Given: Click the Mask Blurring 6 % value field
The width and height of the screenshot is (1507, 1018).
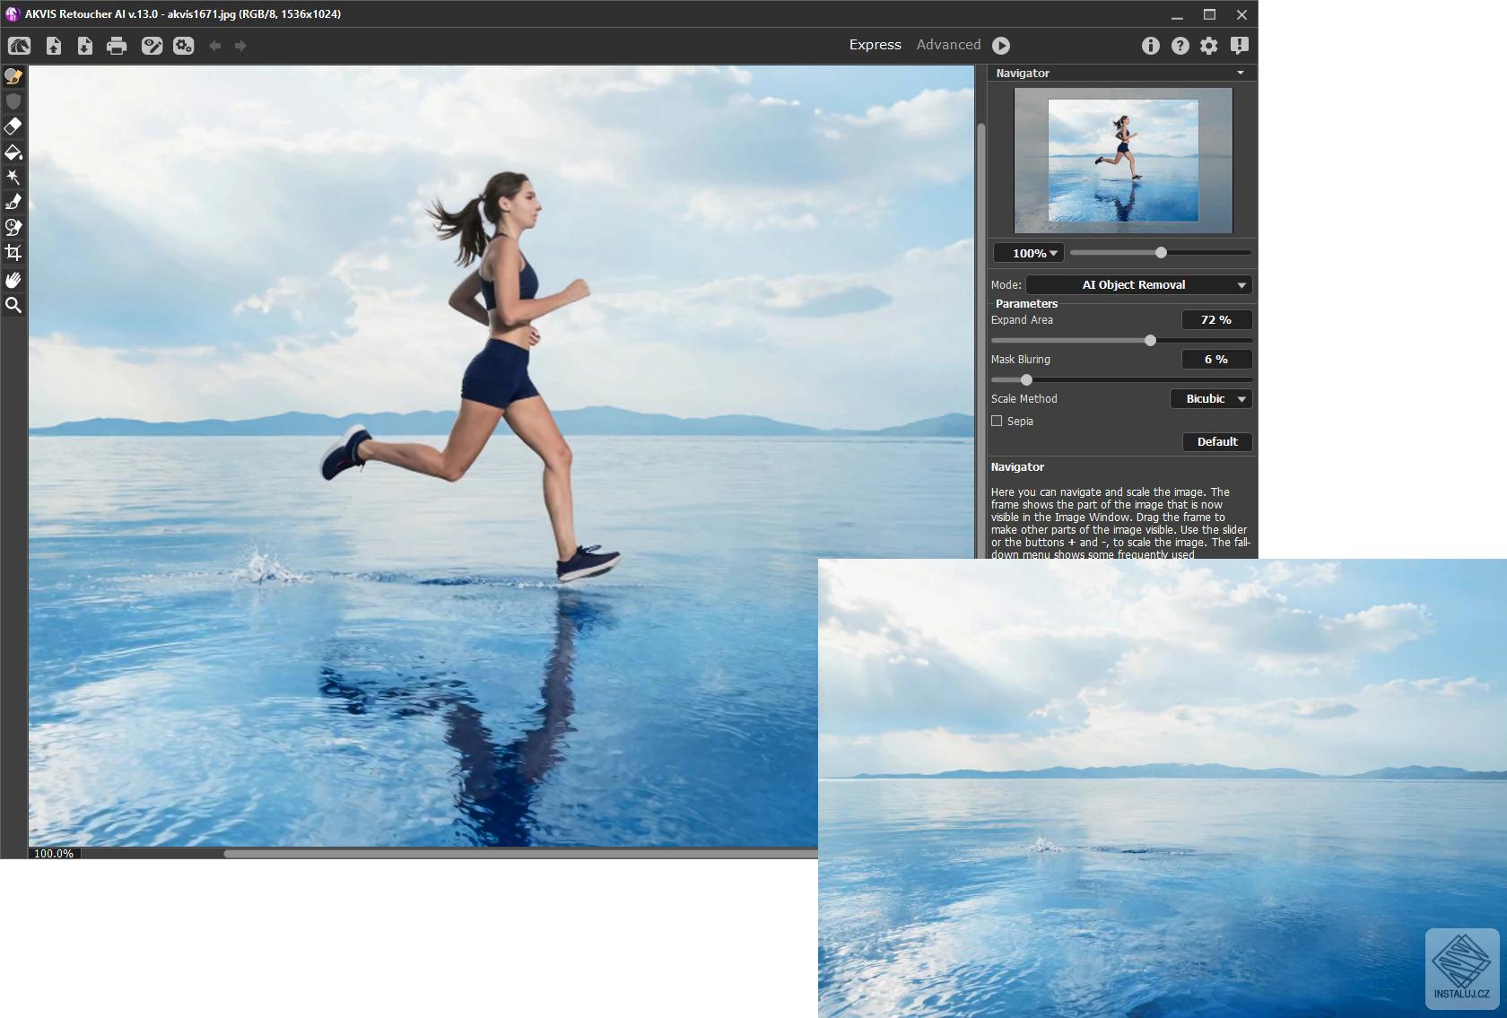Looking at the screenshot, I should tap(1216, 359).
